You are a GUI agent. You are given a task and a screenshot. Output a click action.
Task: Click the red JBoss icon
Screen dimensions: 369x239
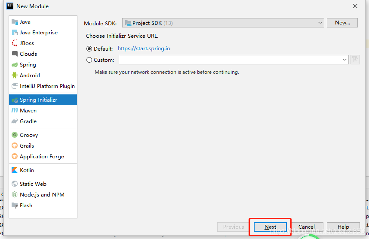point(15,43)
